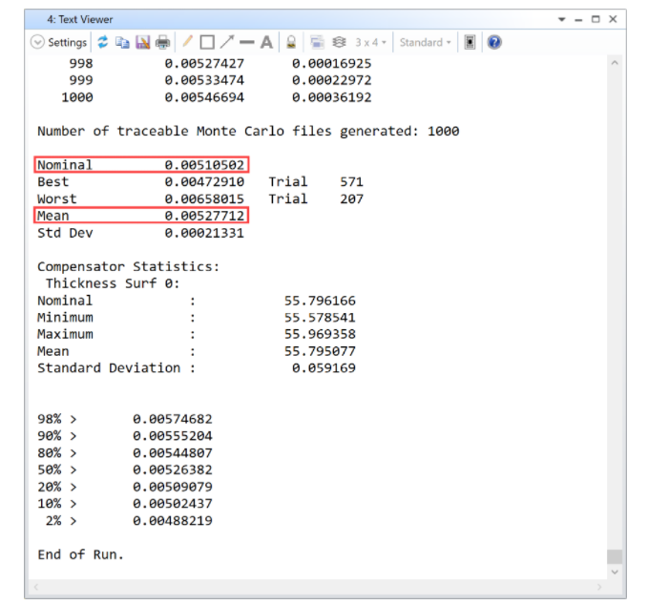
Task: Open the Standard dropdown
Action: point(426,43)
